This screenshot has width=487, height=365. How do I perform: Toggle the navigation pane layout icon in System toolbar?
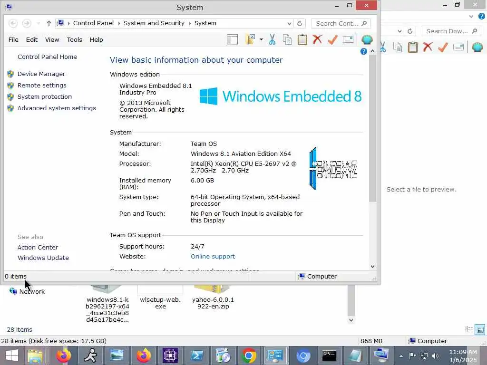point(232,40)
